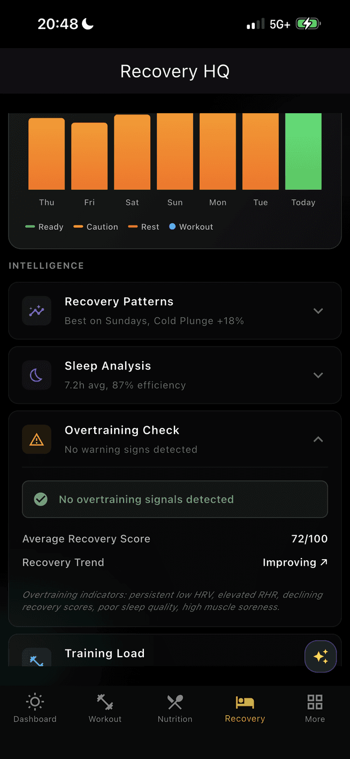350x759 pixels.
Task: Tap the Improving recovery trend link
Action: click(x=295, y=562)
